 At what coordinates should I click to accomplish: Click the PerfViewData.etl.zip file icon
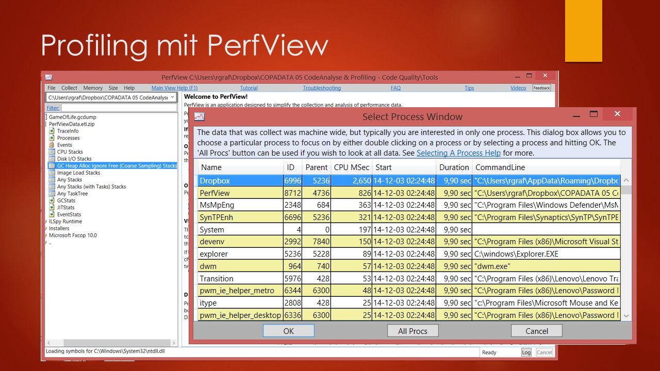click(x=47, y=124)
